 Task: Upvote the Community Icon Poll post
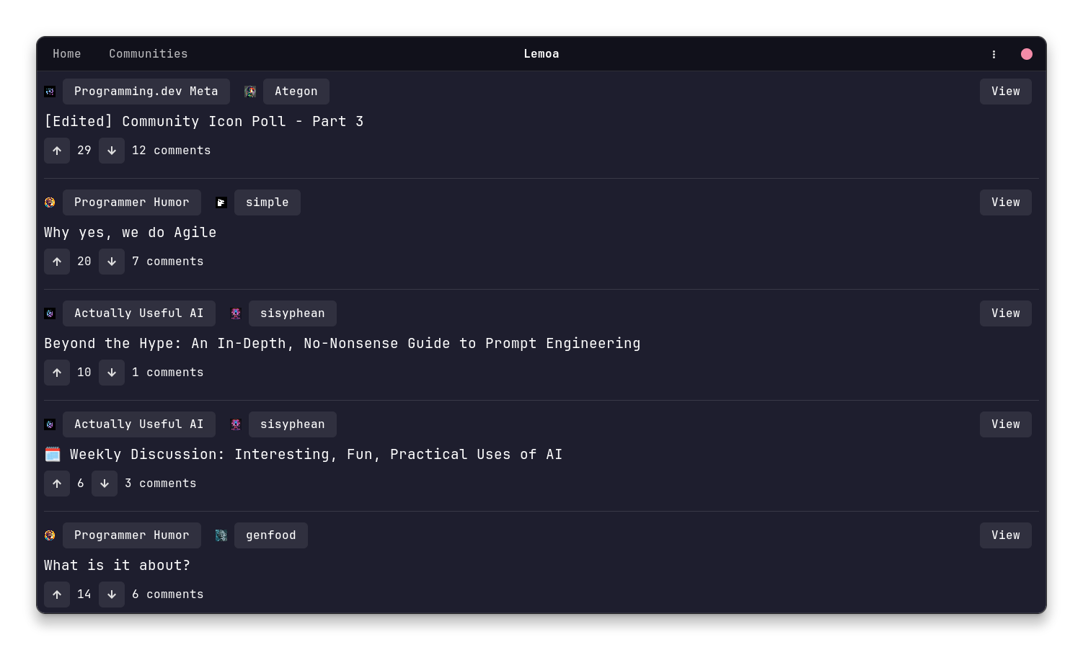pos(57,151)
